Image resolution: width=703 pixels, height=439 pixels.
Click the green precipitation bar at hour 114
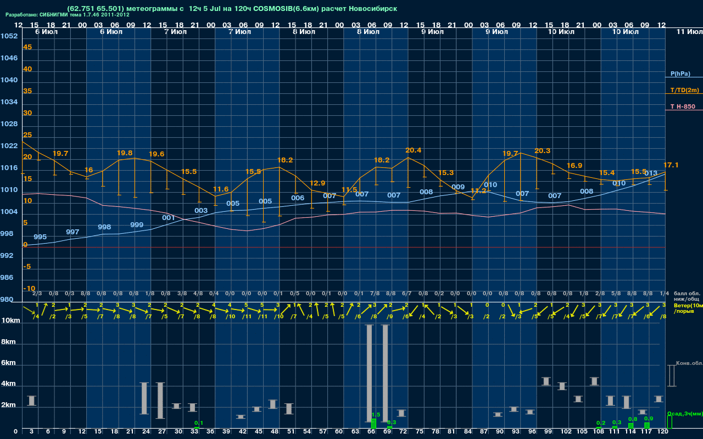pyautogui.click(x=631, y=426)
